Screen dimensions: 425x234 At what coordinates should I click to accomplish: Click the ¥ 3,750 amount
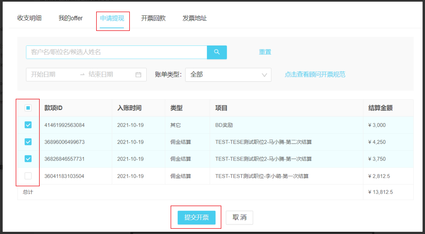[377, 159]
